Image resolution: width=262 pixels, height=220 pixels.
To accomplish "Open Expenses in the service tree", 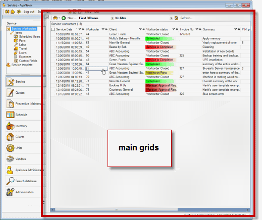I will [x=25, y=57].
